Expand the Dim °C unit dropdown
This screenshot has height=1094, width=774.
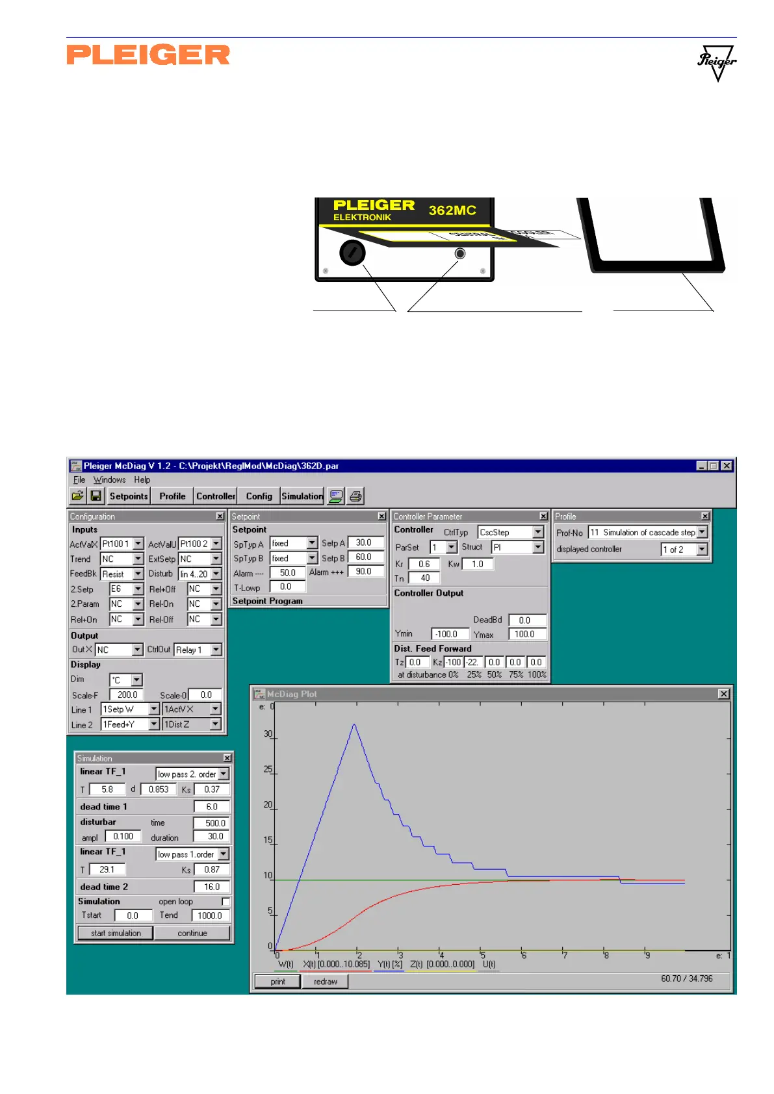(x=136, y=680)
